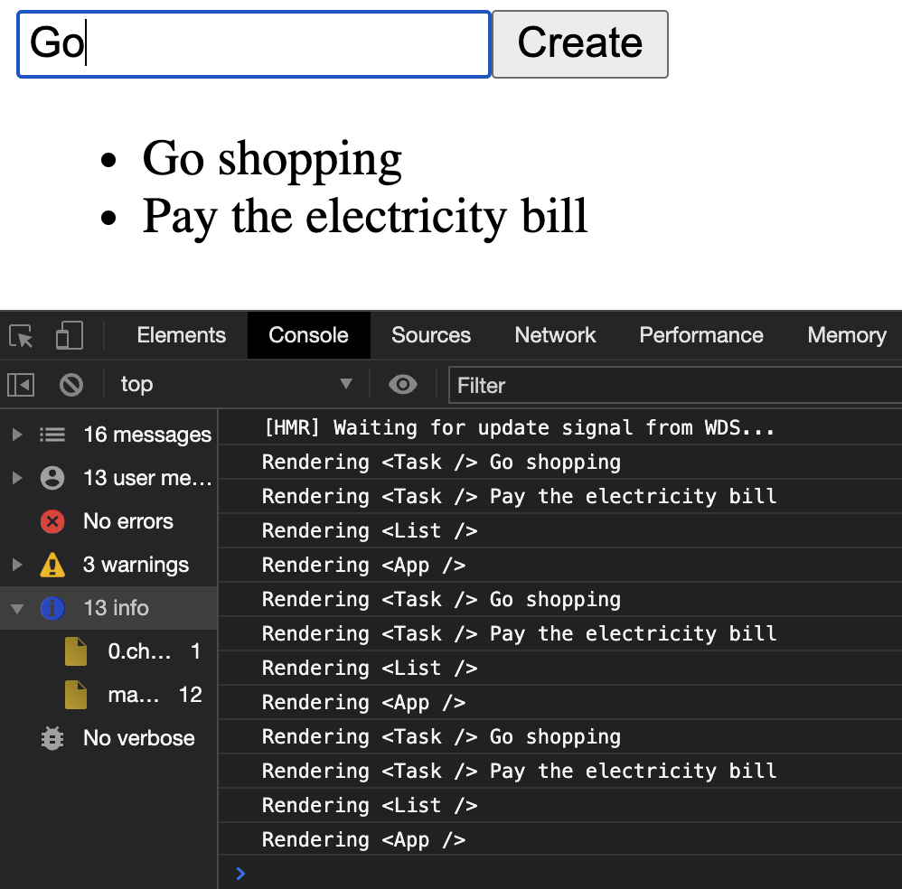This screenshot has height=889, width=902.
Task: Open the Sources tab
Action: pos(431,335)
